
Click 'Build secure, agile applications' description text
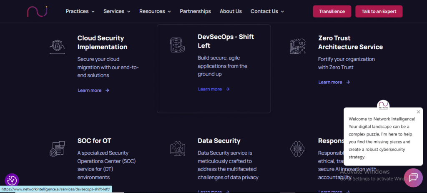click(x=223, y=66)
